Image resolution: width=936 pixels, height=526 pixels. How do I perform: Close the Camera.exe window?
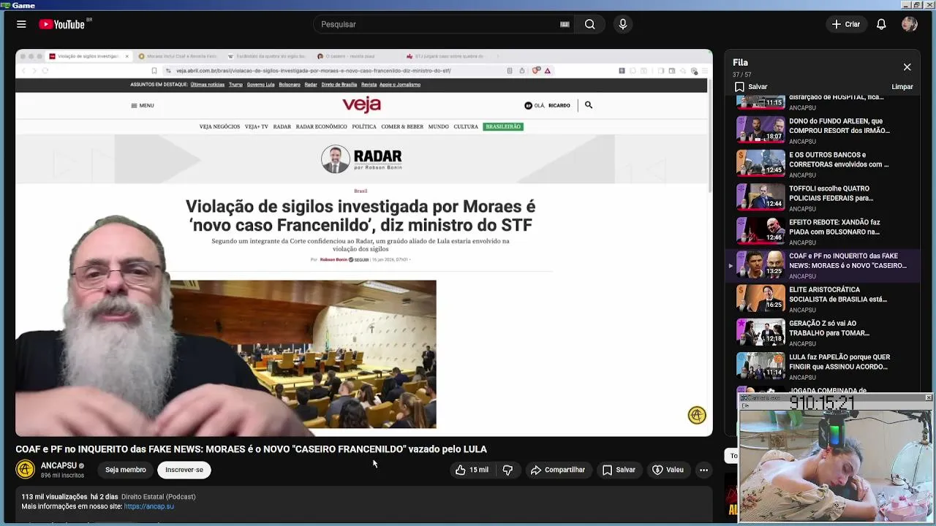click(x=928, y=397)
